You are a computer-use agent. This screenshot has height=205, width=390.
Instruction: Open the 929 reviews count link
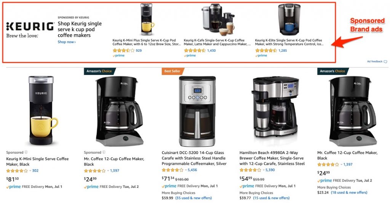(x=139, y=51)
